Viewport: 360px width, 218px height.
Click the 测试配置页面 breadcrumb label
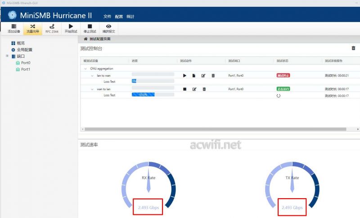(100, 39)
